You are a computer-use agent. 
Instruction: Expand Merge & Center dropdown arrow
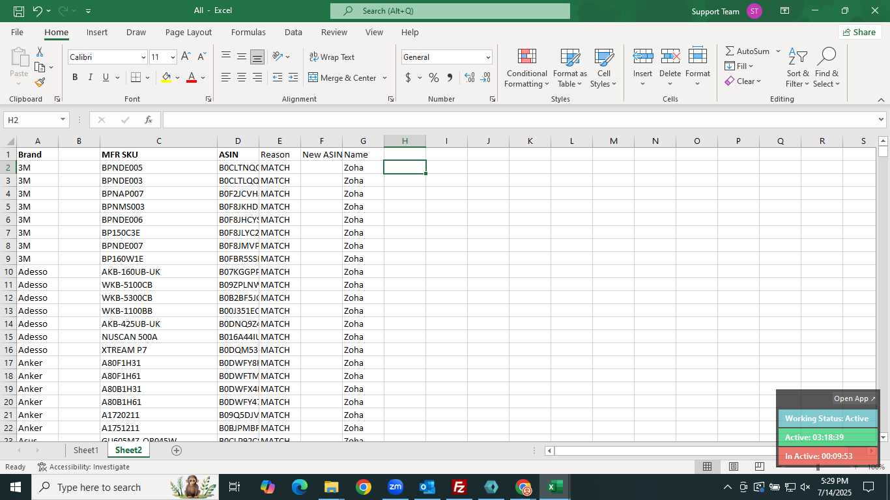pyautogui.click(x=384, y=77)
